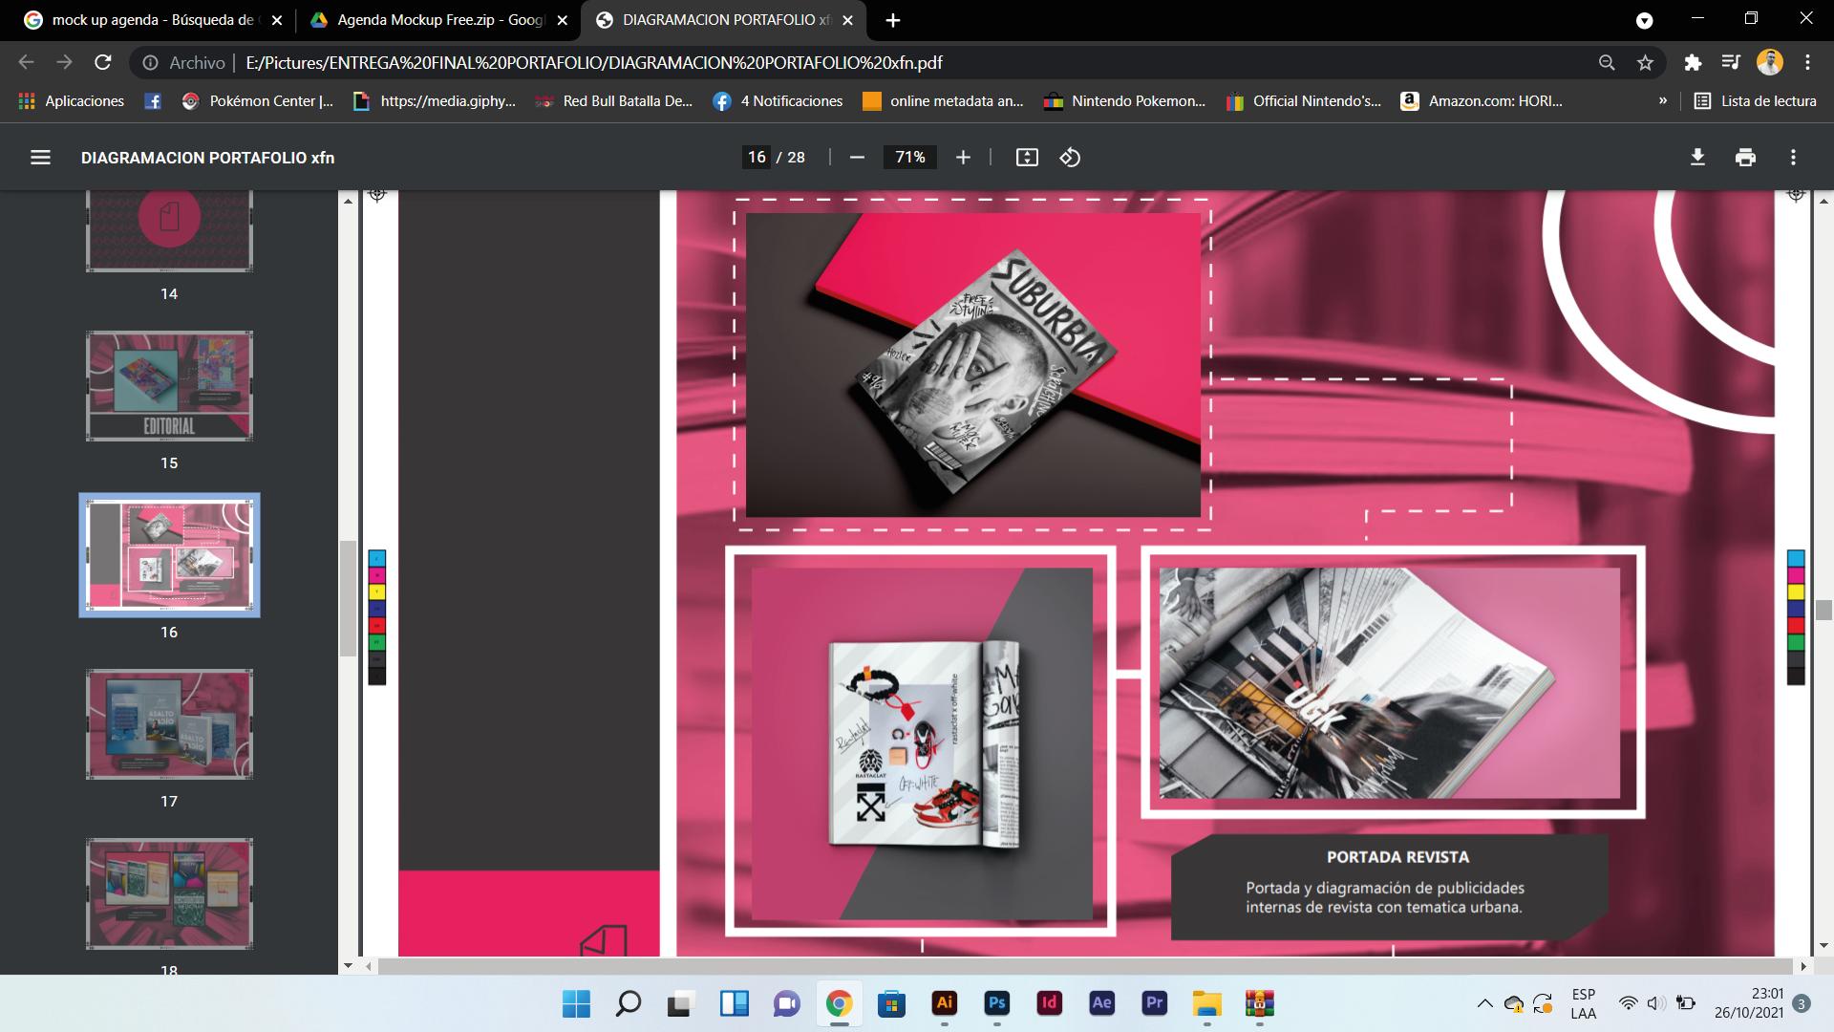Open the PDF viewer more actions menu
This screenshot has width=1834, height=1032.
[1793, 158]
